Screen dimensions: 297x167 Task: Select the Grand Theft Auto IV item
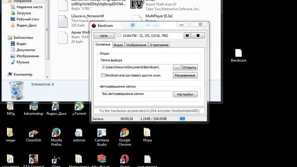[x=165, y=5]
